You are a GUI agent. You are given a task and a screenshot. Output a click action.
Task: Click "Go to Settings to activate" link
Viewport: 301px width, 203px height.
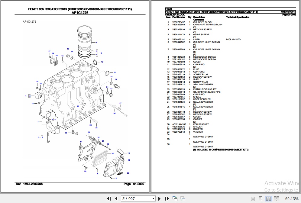tap(280, 190)
